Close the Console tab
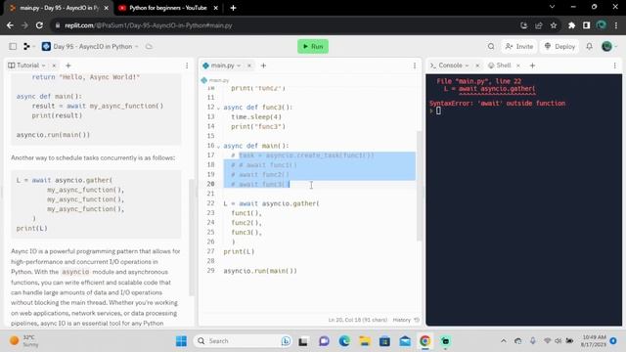 pos(477,66)
